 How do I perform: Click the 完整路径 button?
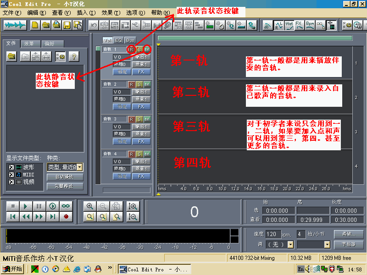point(65,187)
